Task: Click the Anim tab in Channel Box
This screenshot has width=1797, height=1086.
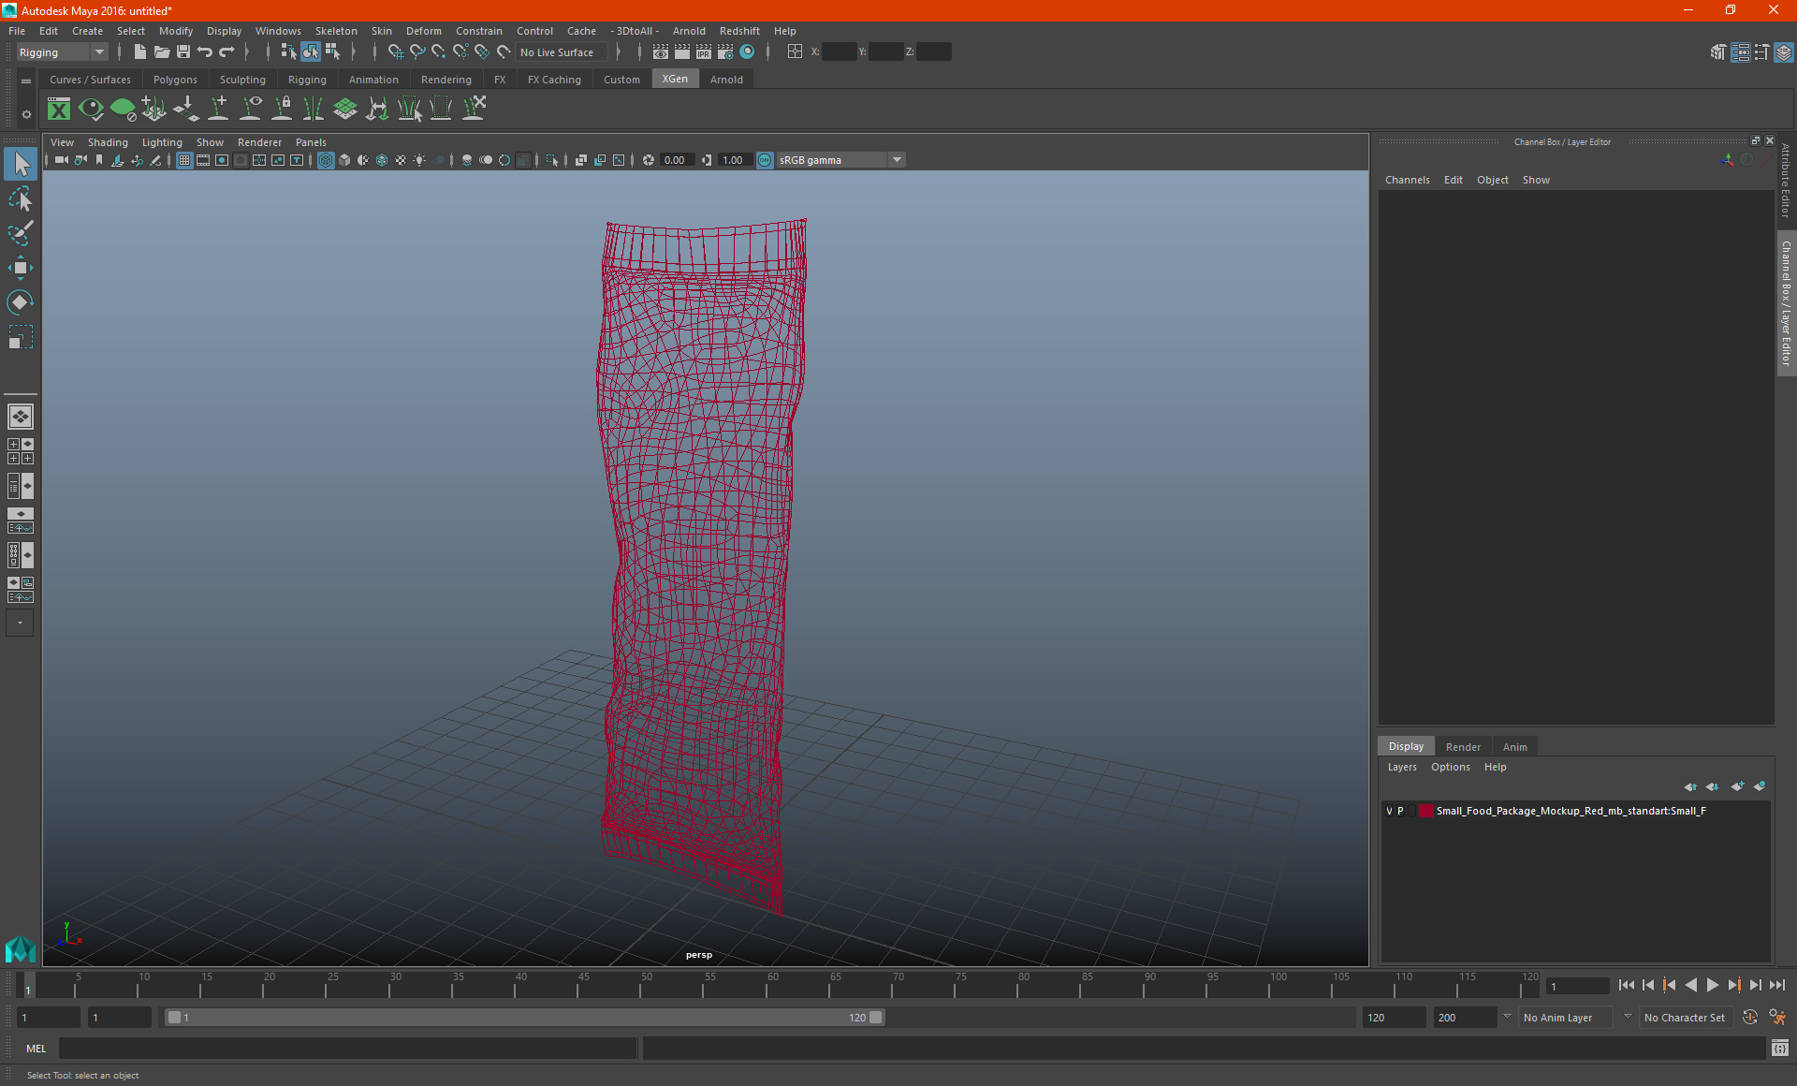Action: click(x=1514, y=744)
